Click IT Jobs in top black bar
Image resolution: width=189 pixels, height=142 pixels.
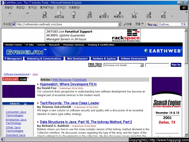click(30, 45)
